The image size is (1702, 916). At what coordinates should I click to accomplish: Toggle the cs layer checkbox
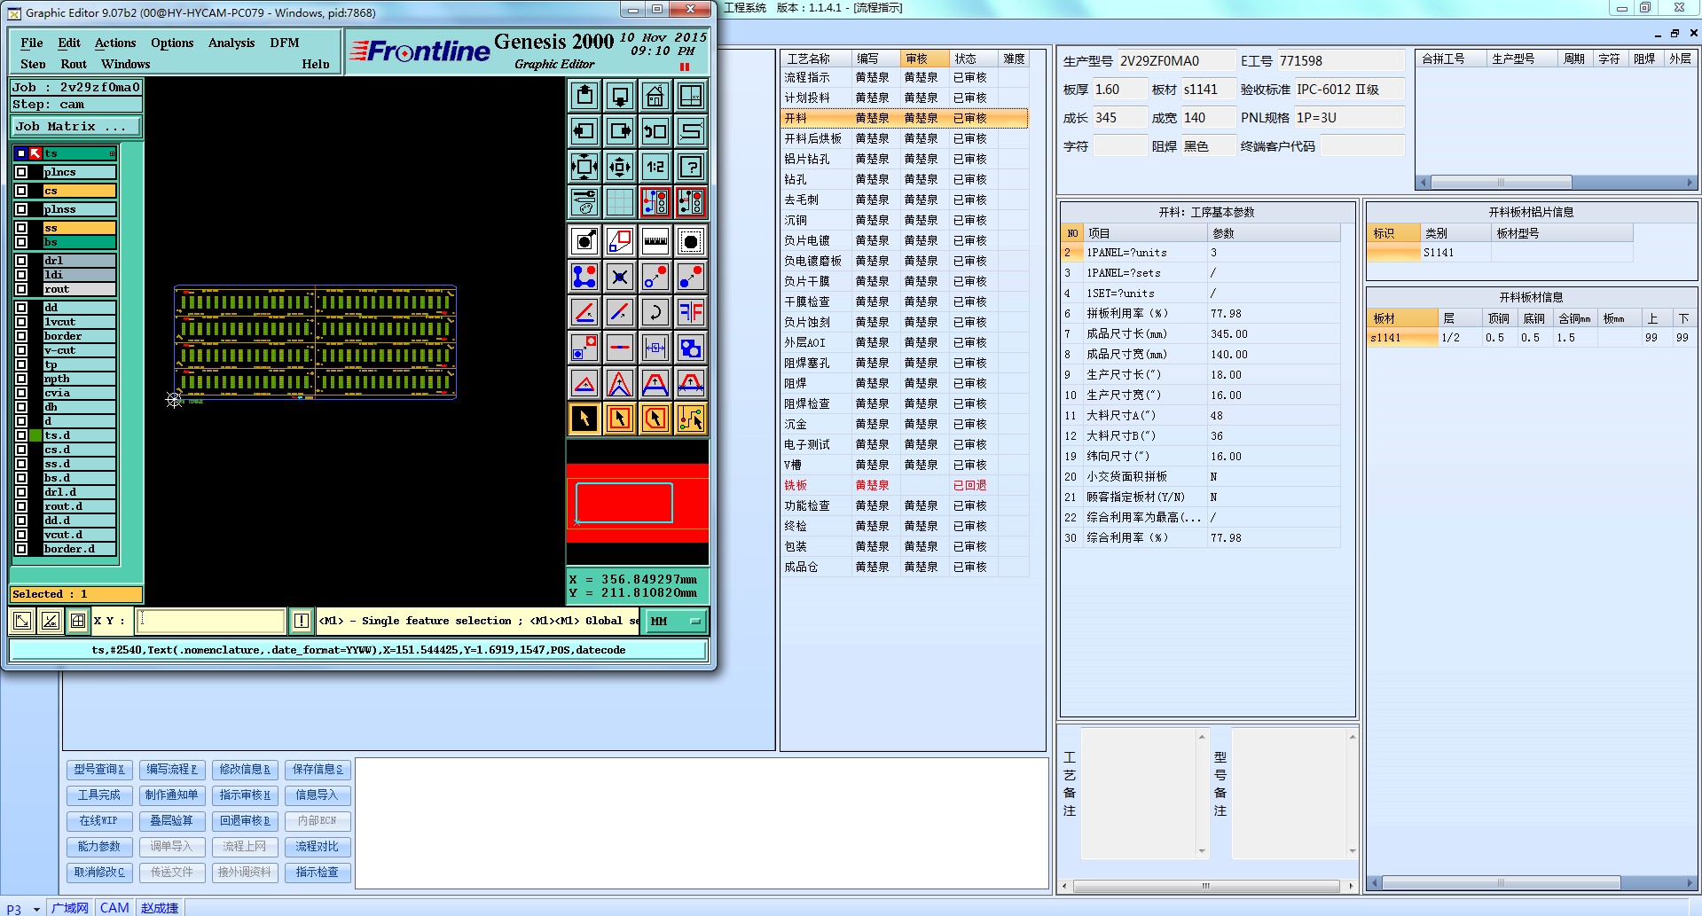pos(22,191)
